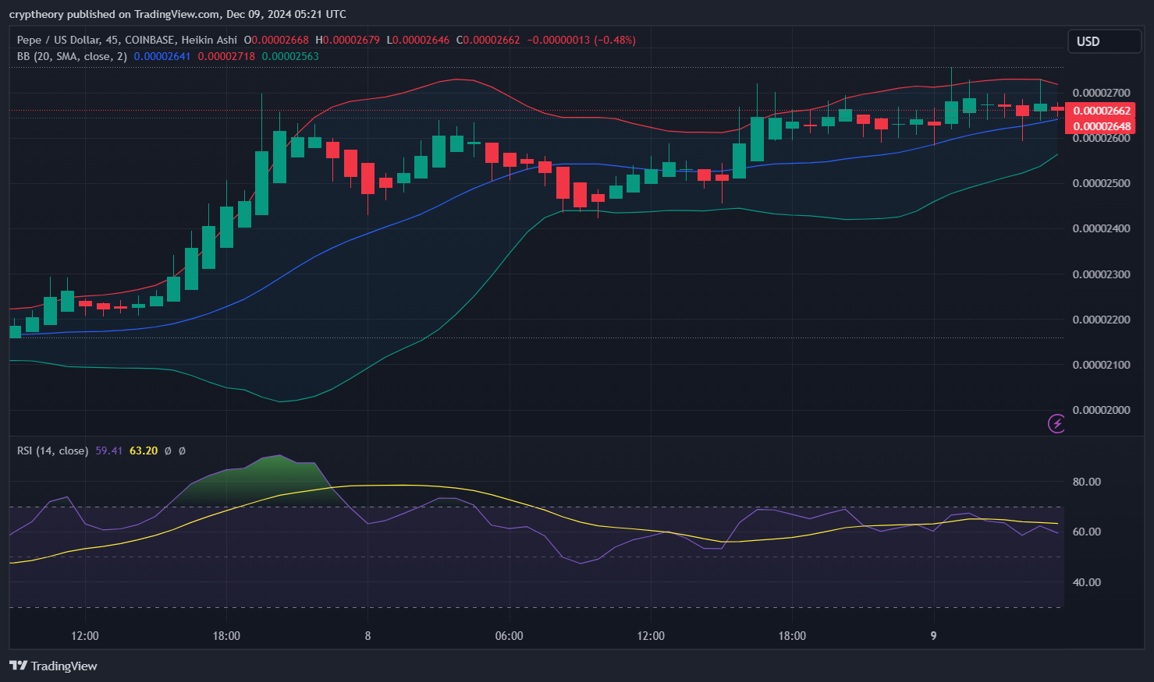Select the BB (20, SMA, close, 2) indicator label
The height and width of the screenshot is (682, 1154).
pos(72,56)
